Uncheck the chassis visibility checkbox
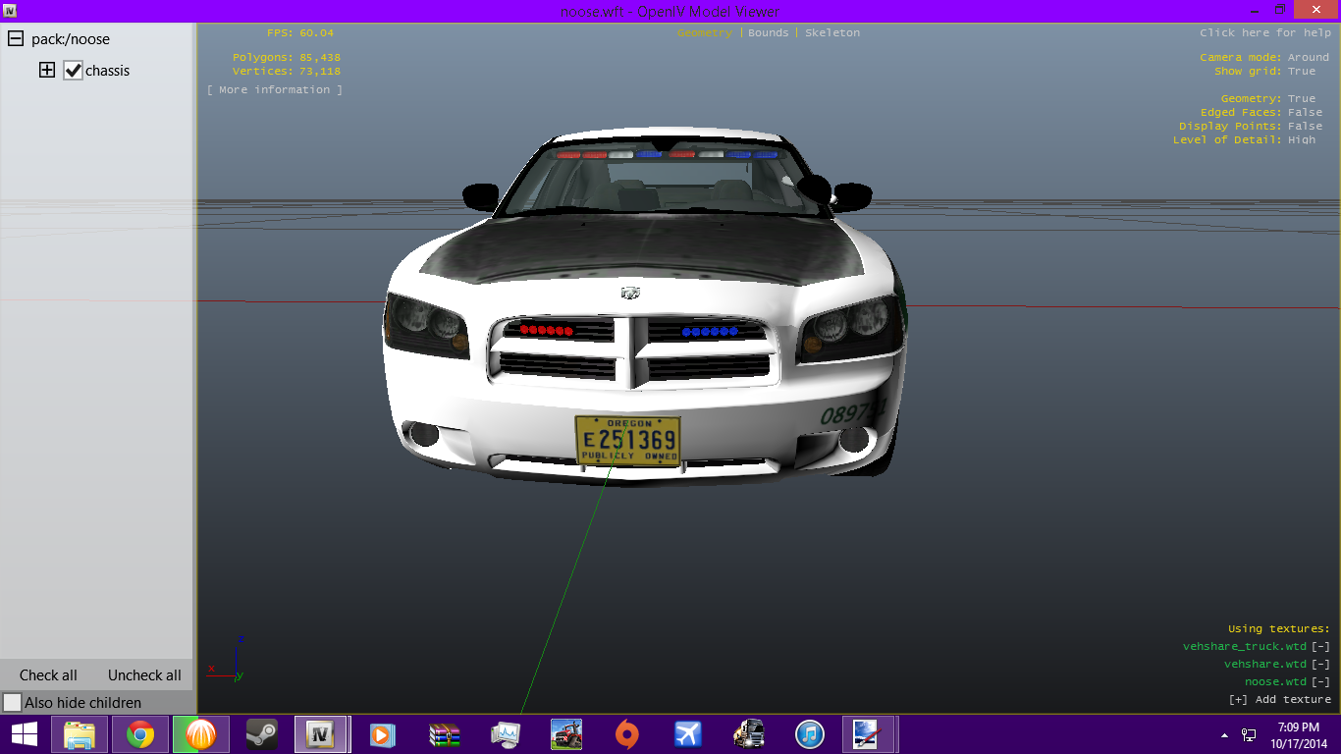 coord(73,71)
